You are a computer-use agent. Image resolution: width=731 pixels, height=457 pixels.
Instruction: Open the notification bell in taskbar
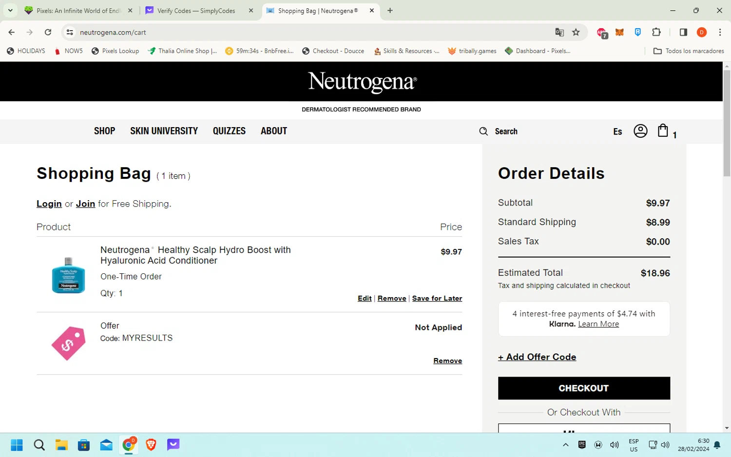(717, 445)
